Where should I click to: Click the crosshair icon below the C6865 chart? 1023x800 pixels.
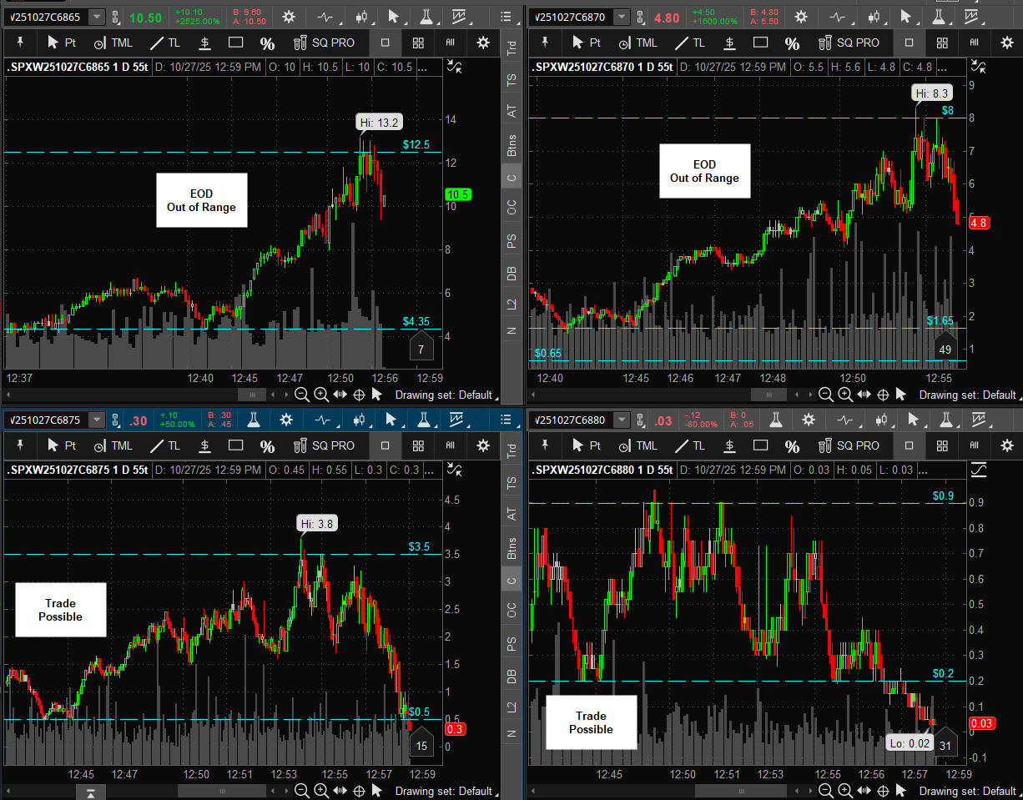(x=360, y=395)
